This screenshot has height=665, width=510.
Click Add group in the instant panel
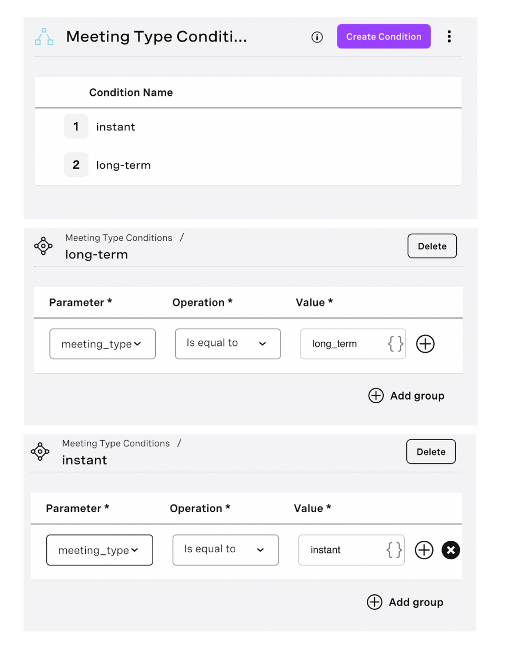pos(405,602)
